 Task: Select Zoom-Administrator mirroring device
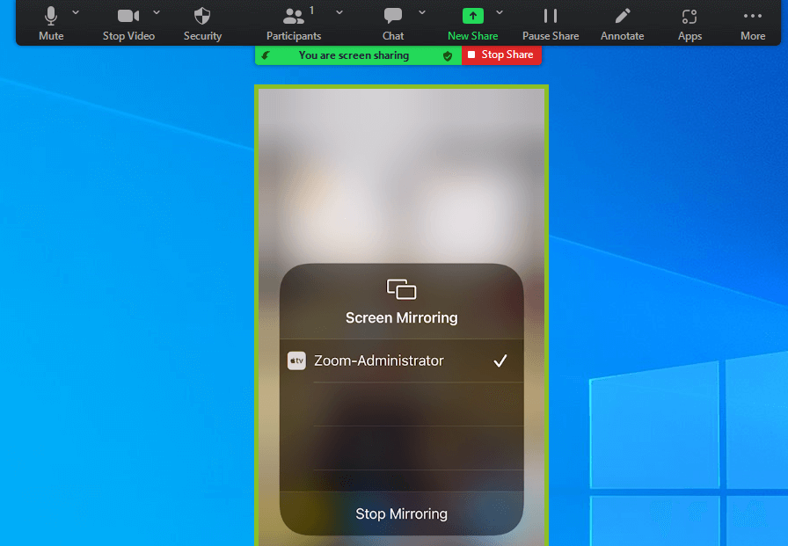pyautogui.click(x=402, y=360)
